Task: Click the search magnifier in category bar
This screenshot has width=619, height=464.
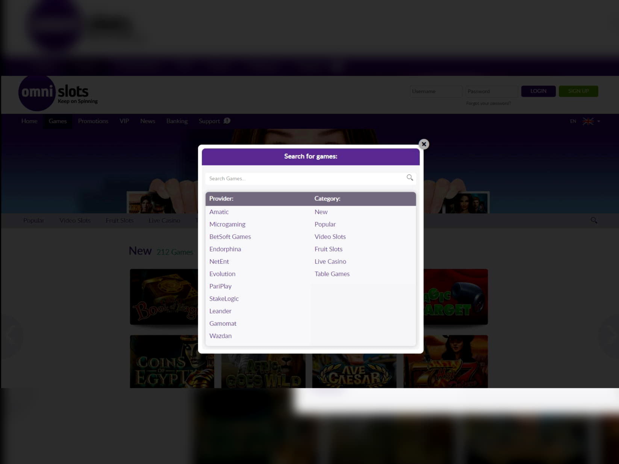Action: click(x=594, y=221)
